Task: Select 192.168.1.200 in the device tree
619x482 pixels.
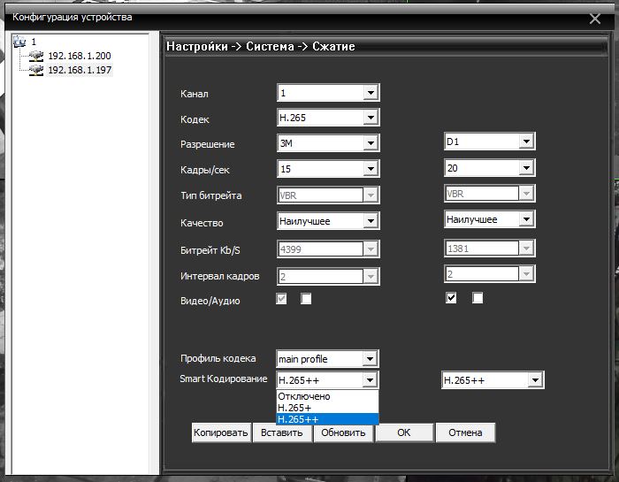Action: (x=80, y=56)
